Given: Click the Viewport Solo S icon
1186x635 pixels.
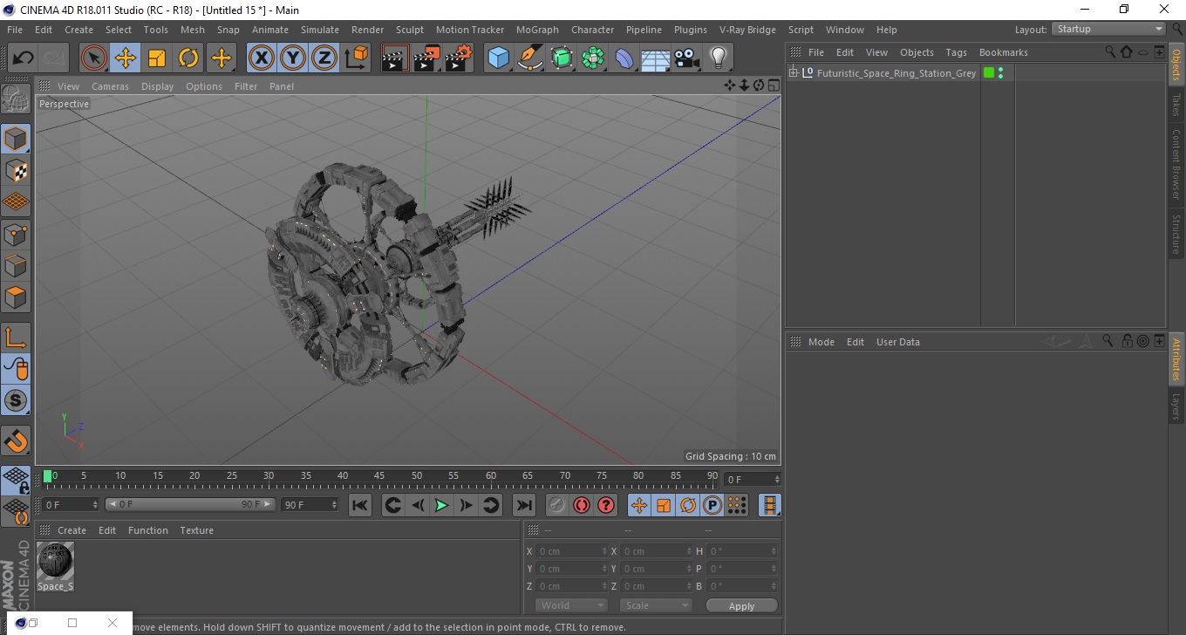Looking at the screenshot, I should [16, 400].
